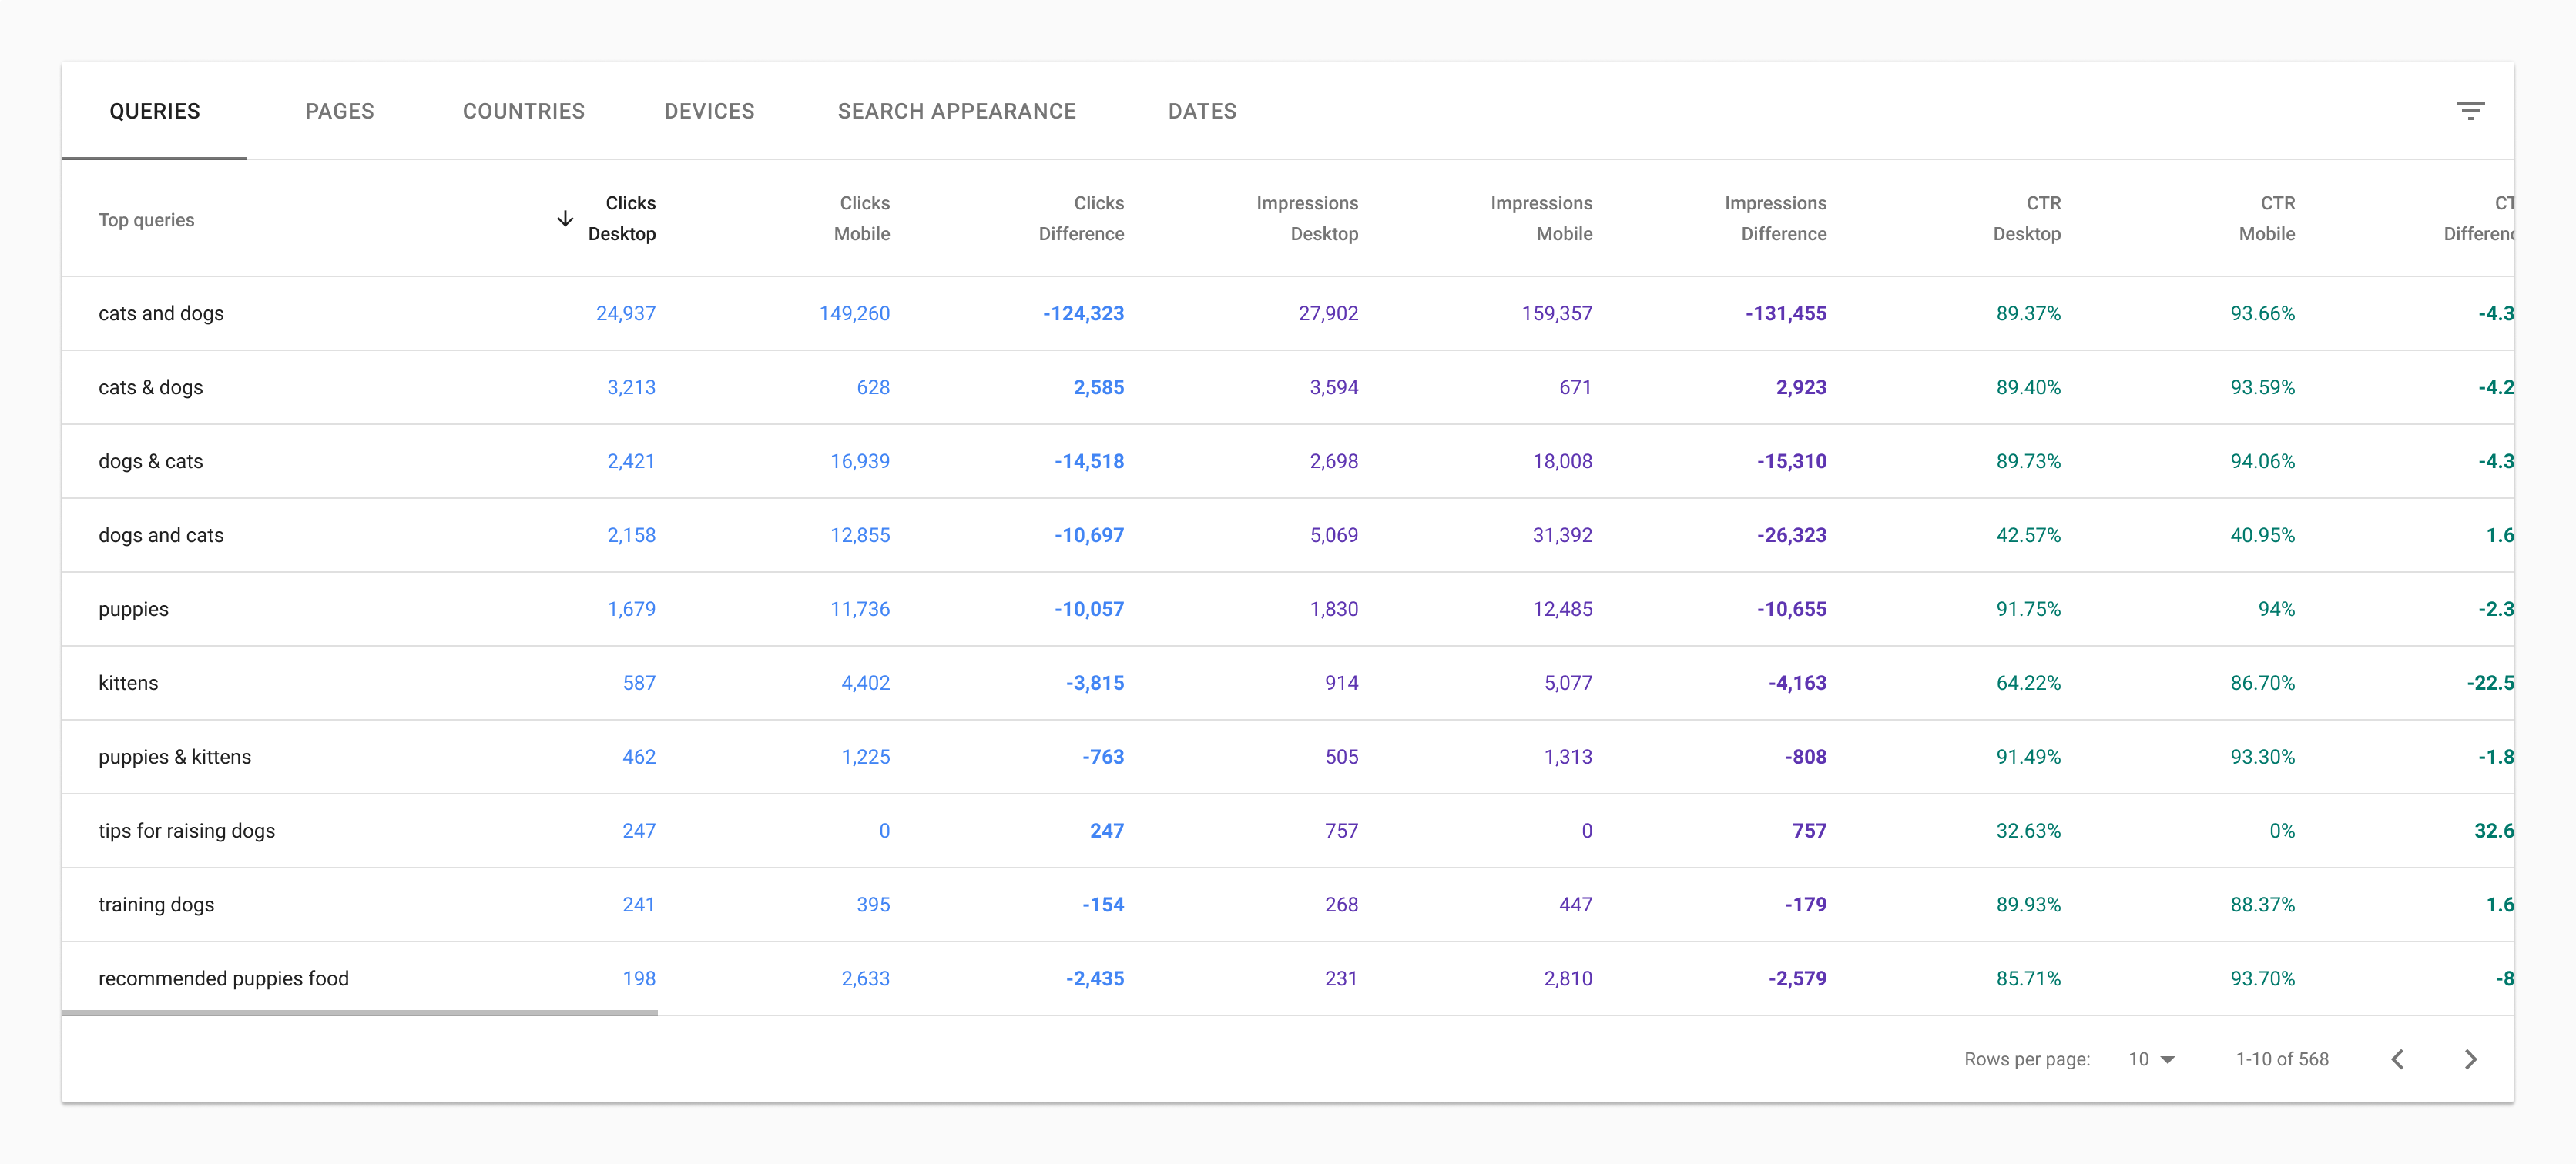Screen dimensions: 2576x1164
Task: Click the filter icon in the top right
Action: pyautogui.click(x=2469, y=110)
